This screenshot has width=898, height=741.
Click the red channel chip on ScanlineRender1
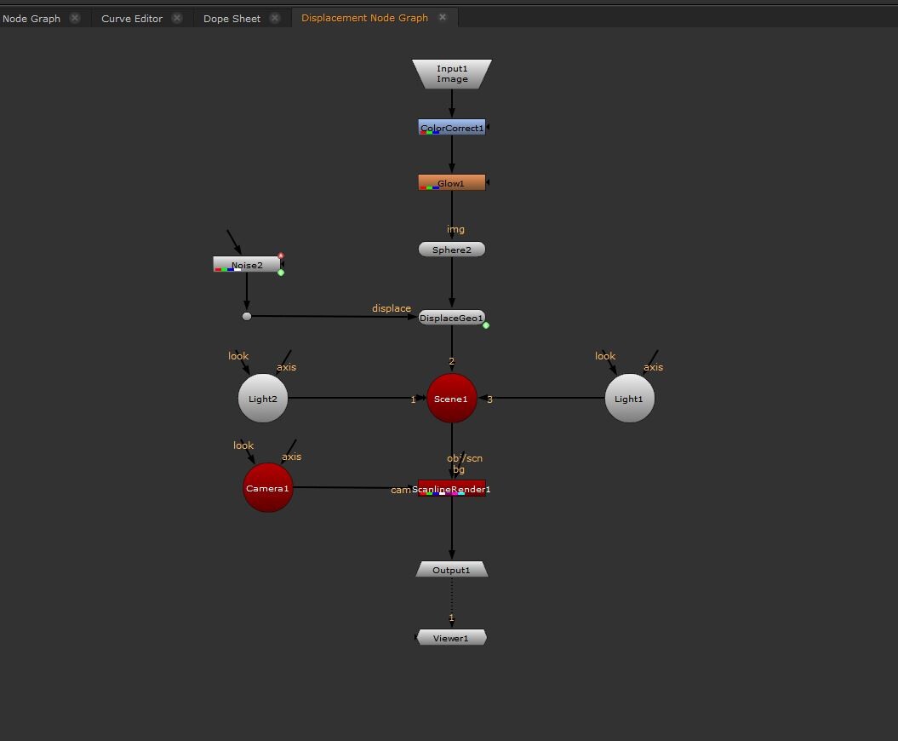click(x=423, y=494)
